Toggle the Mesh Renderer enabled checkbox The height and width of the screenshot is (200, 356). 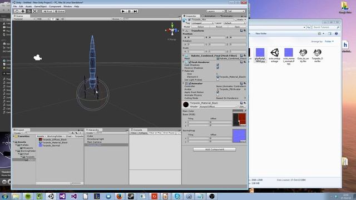tap(190, 62)
